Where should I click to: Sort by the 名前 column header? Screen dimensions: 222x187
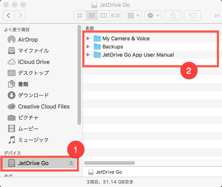[x=90, y=28]
